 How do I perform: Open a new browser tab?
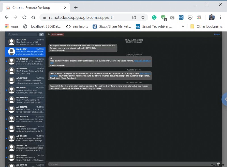pyautogui.click(x=76, y=8)
